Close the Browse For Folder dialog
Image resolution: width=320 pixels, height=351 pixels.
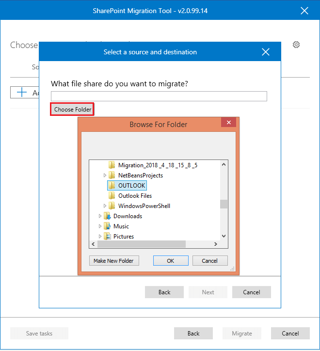(x=229, y=123)
